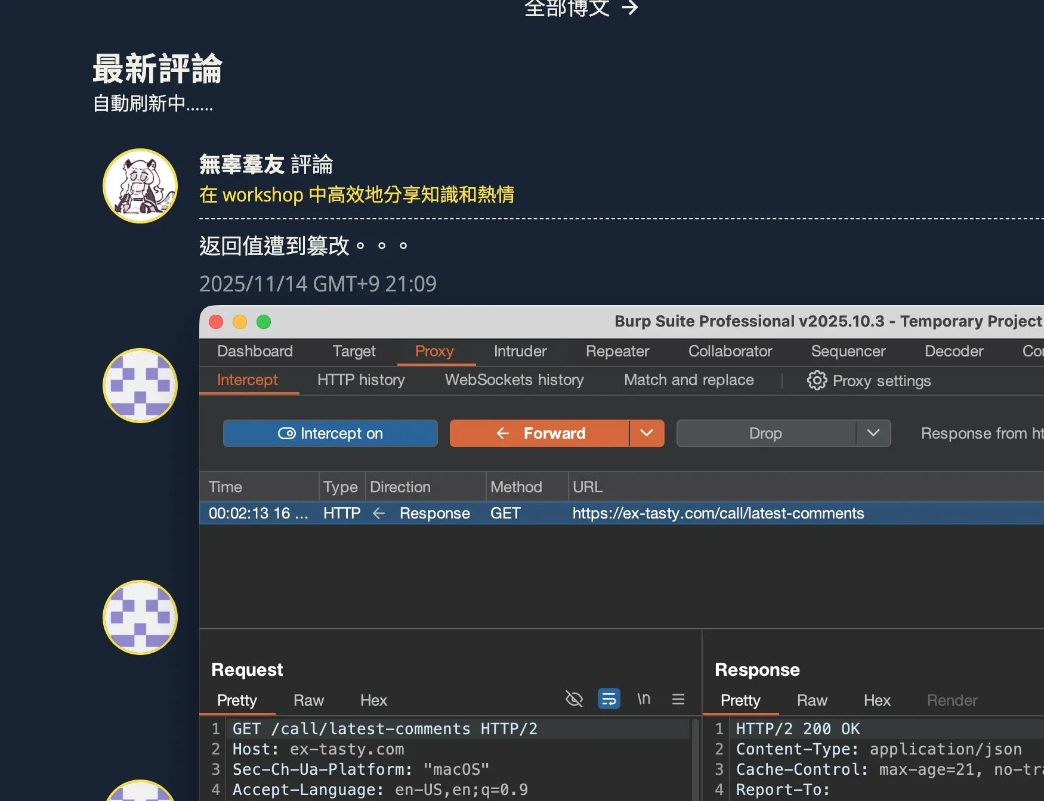Open Proxy settings via the gear icon
The image size is (1044, 801).
(816, 380)
